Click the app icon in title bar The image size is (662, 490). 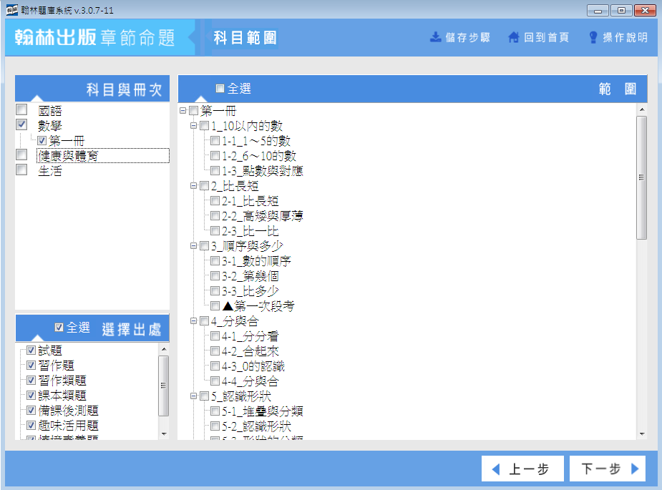click(x=11, y=9)
